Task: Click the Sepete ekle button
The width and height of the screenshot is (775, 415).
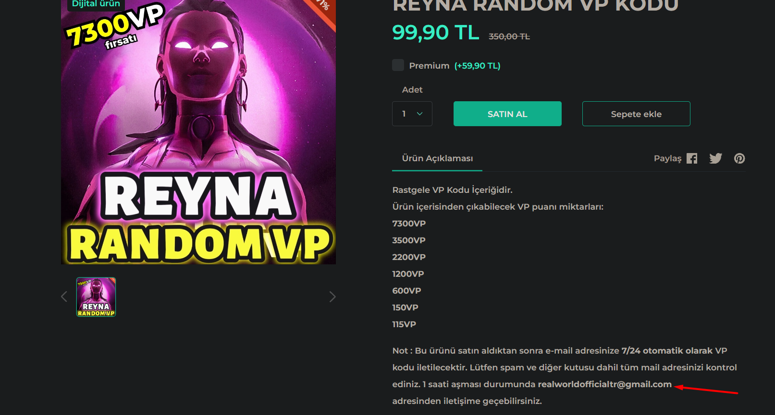Action: [636, 114]
